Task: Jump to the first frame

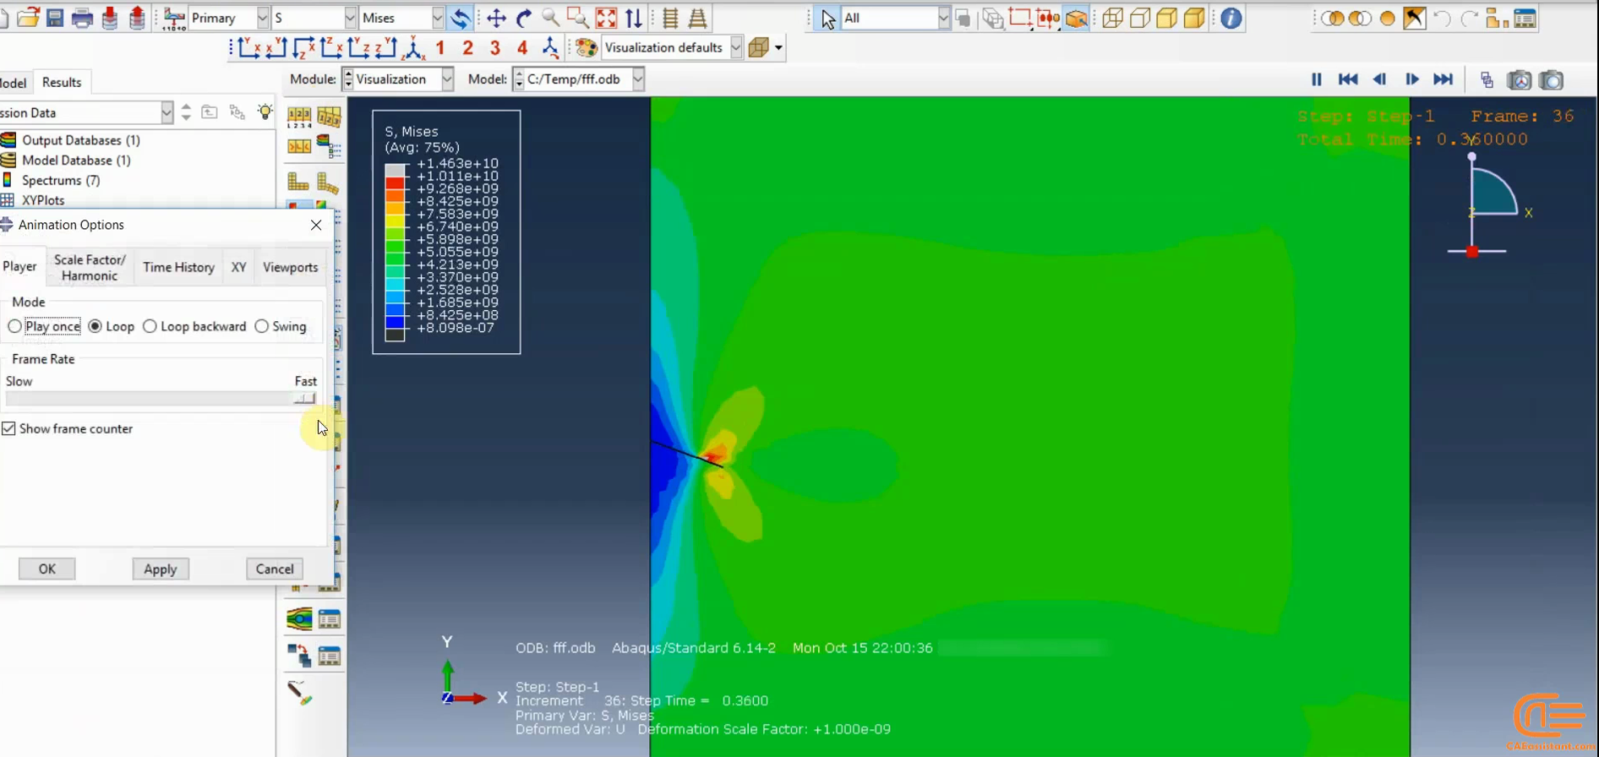Action: [1348, 79]
